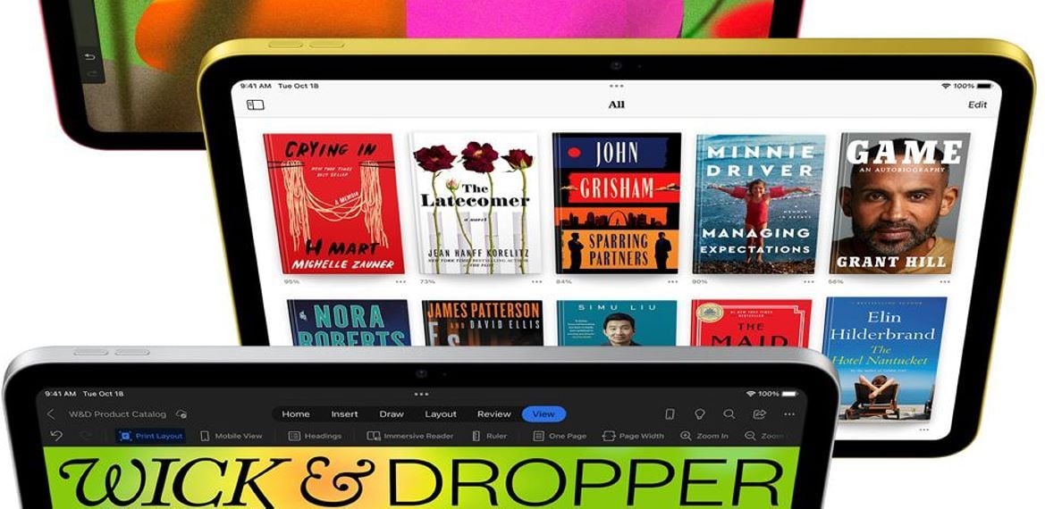Open more options under Managing Expectations
Screen dimensions: 1045x509
click(808, 281)
